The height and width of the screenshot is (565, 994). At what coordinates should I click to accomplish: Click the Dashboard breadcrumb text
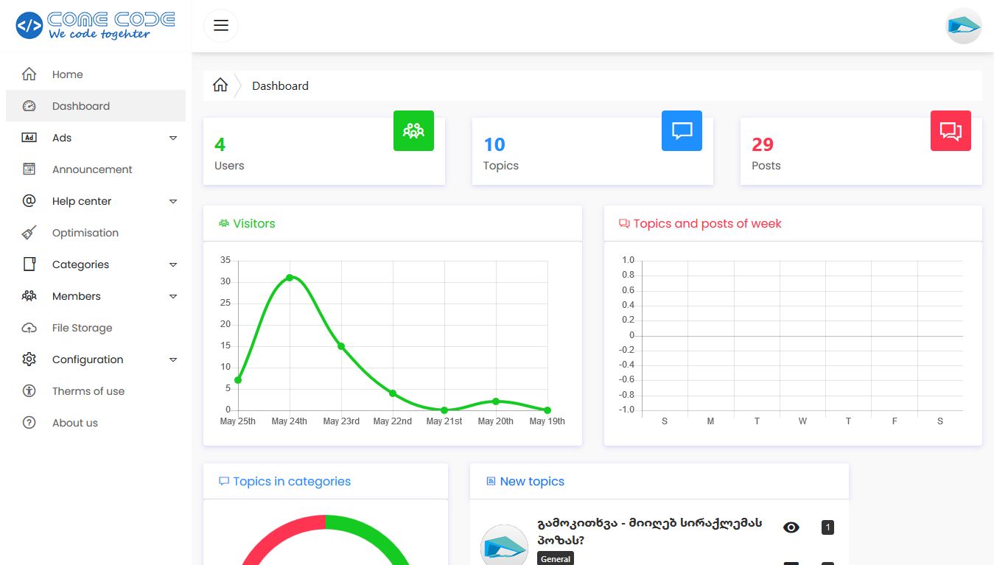[x=280, y=85]
